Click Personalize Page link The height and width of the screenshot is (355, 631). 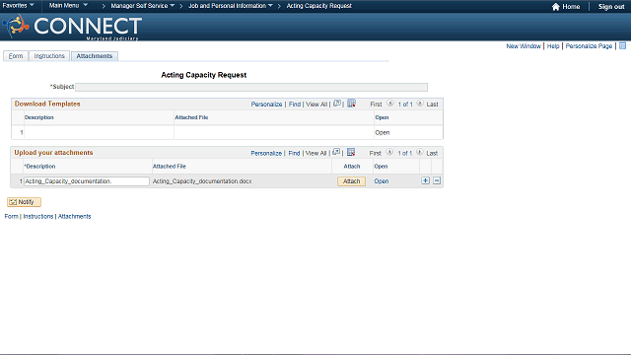click(589, 46)
